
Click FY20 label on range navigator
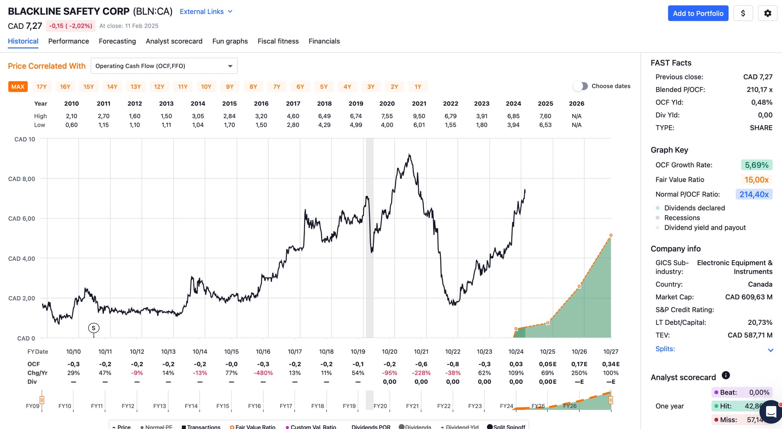tap(380, 406)
